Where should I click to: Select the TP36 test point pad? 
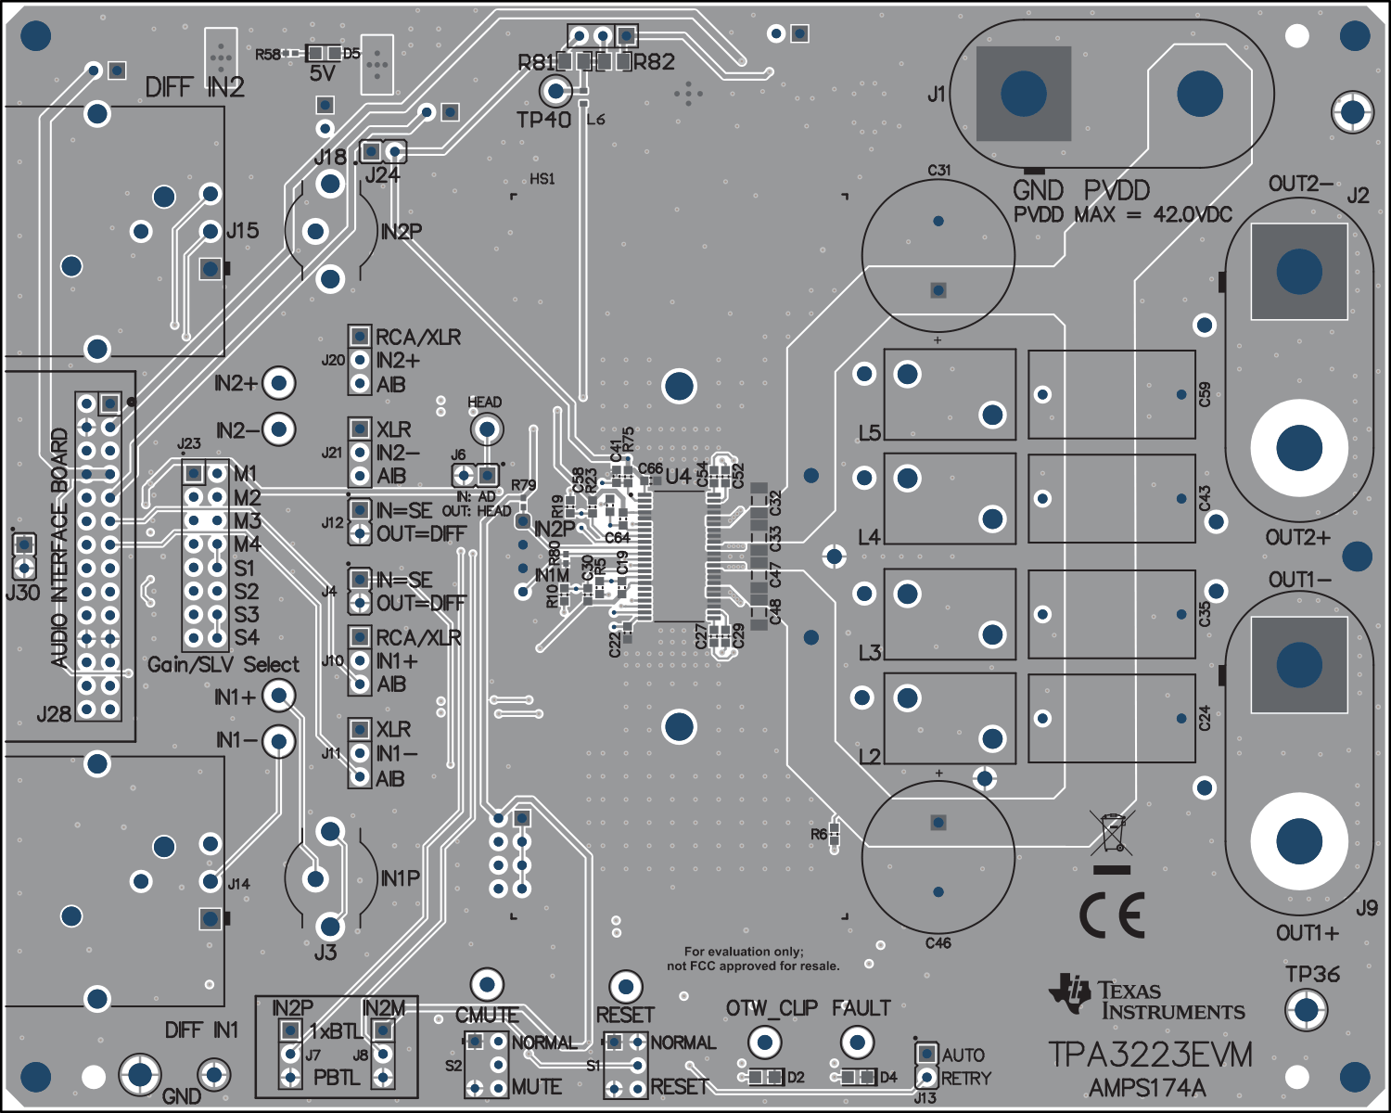1306,1009
